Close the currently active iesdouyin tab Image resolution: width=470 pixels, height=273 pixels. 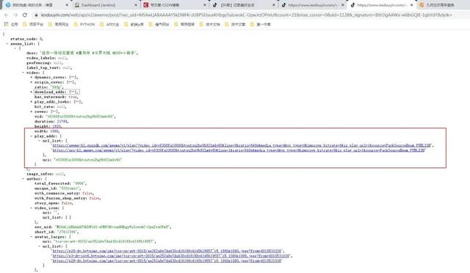[x=411, y=5]
